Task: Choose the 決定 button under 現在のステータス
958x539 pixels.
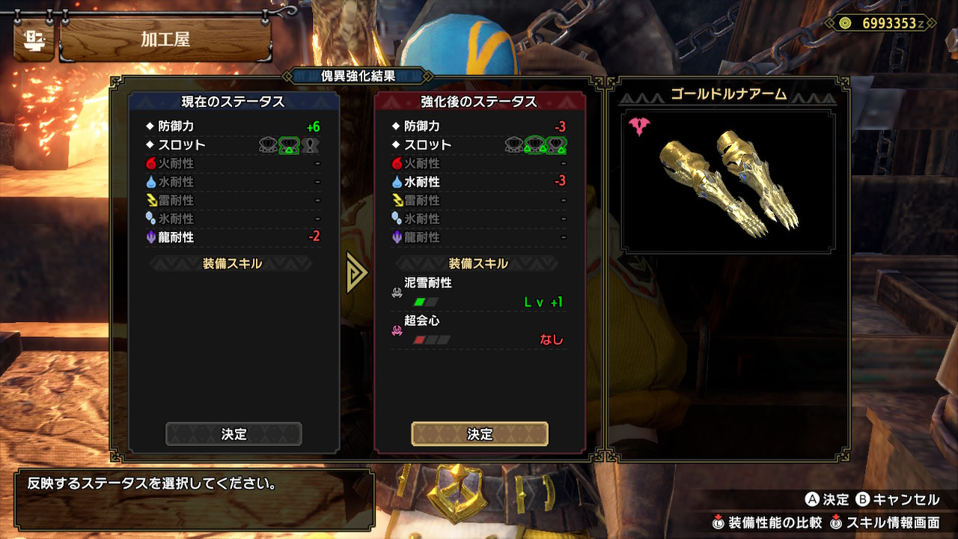Action: pyautogui.click(x=234, y=434)
